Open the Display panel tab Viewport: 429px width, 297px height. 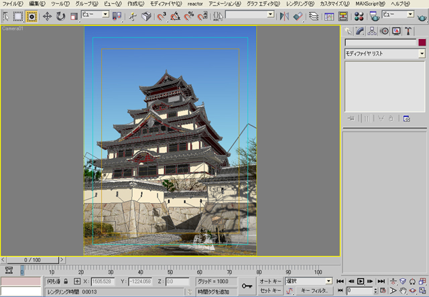pos(395,31)
